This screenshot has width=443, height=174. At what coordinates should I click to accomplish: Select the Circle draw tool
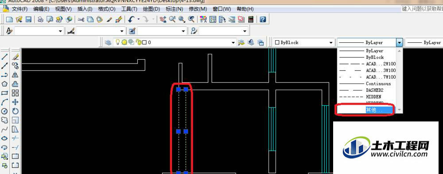[x=4, y=111]
